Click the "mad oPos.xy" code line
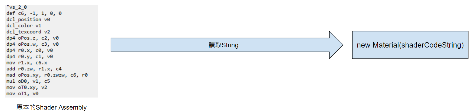Viewport: 471px width, 112px height. click(x=47, y=75)
